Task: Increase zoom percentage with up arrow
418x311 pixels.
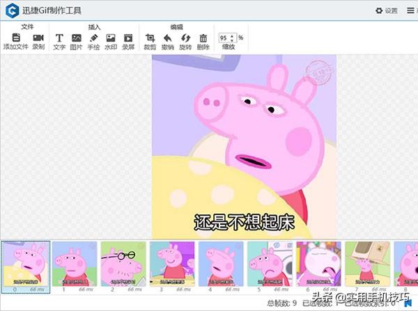Action: coord(233,35)
